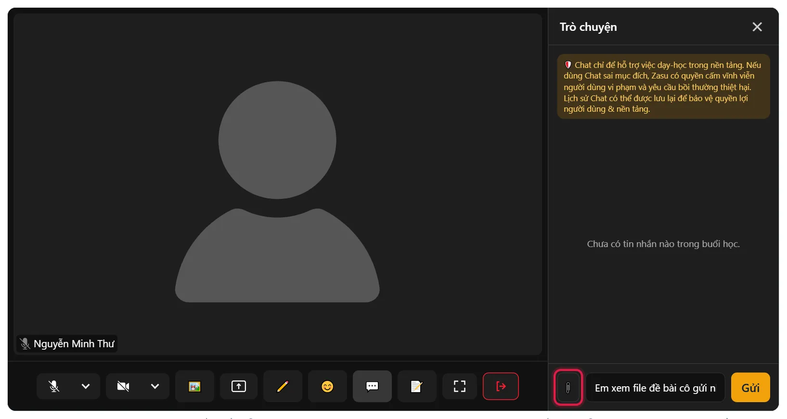Start screen sharing with the upload icon

239,386
